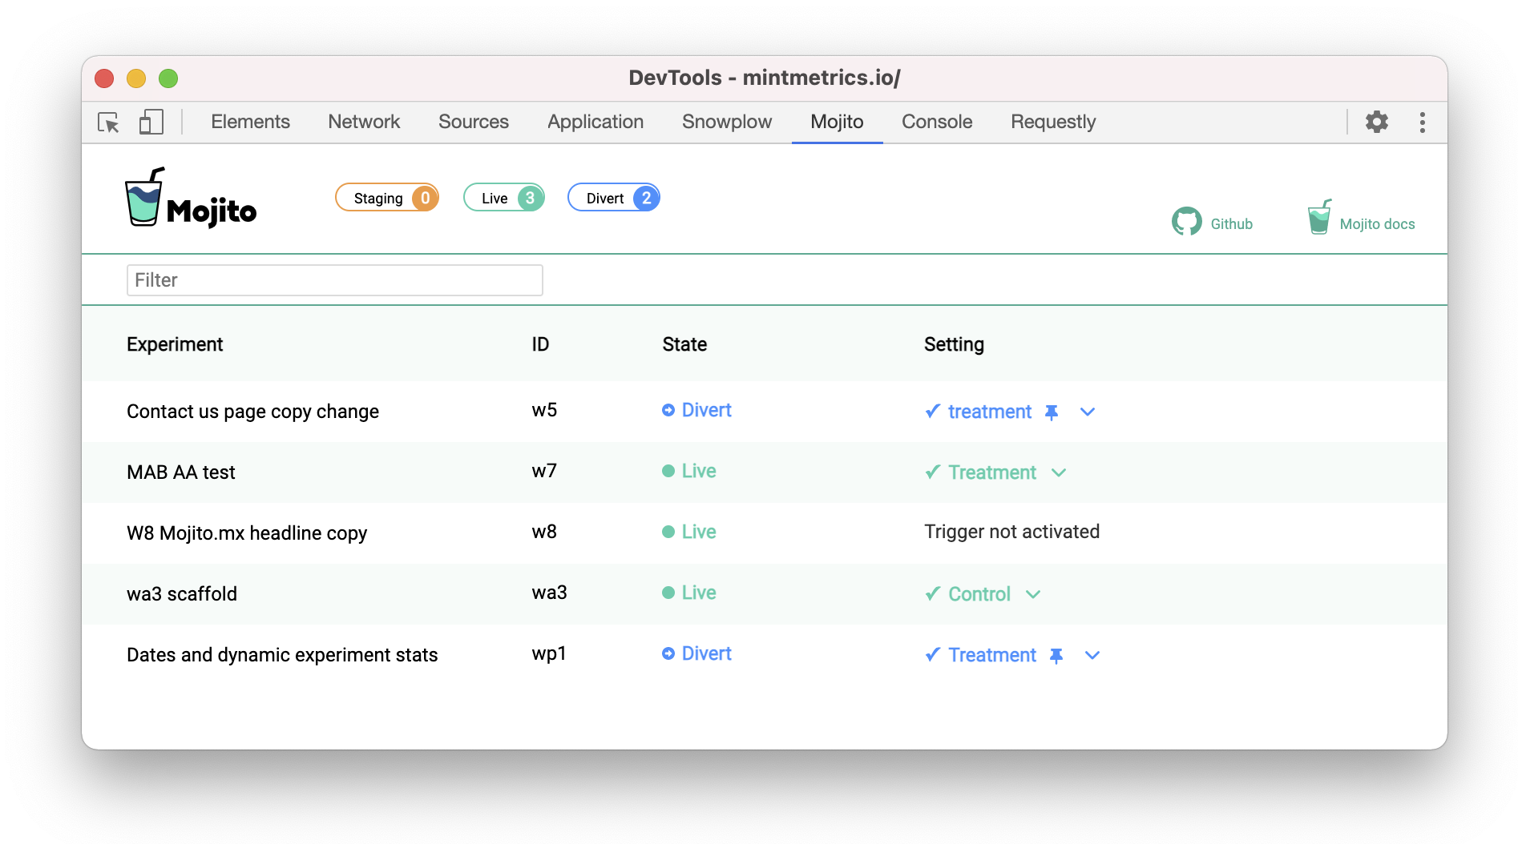
Task: Click the Divert state icon for experiment w5
Action: 669,410
